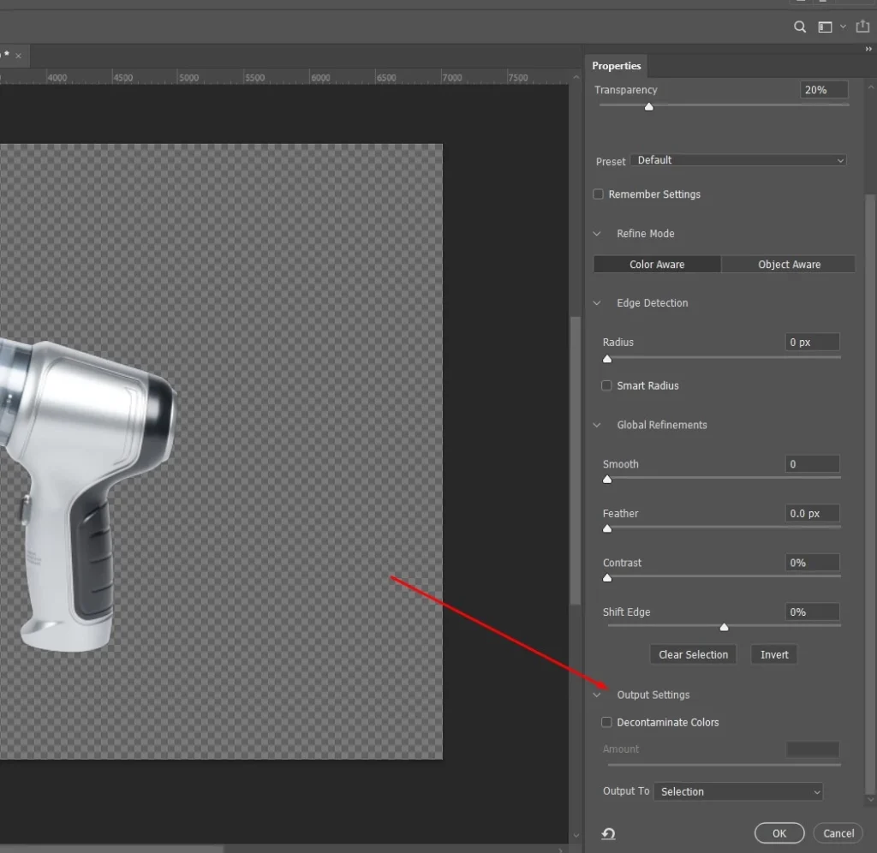
Task: Click the Shift Edge slider handle
Action: click(724, 628)
